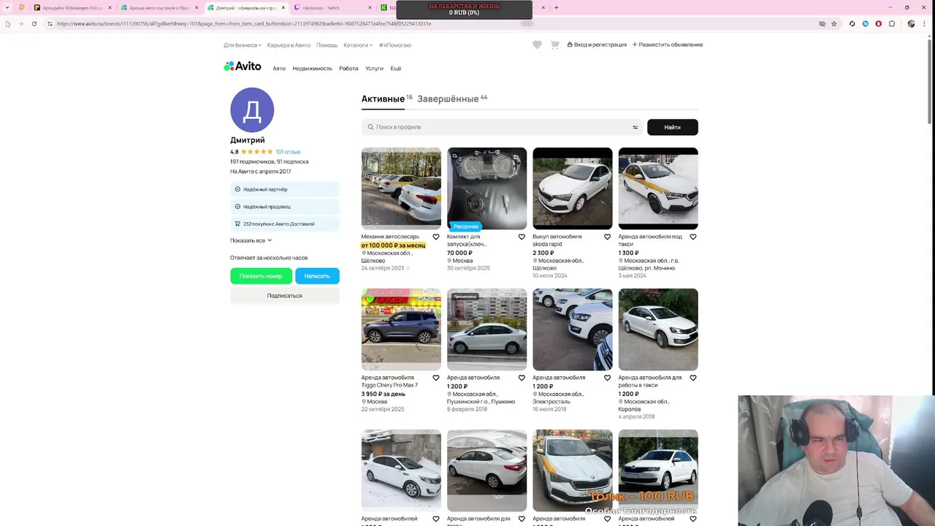
Task: Click the Написать button
Action: (317, 276)
